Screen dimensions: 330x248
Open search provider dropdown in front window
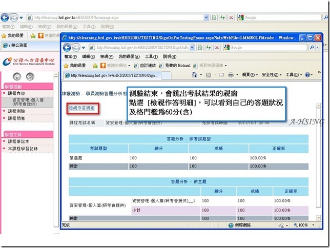(317, 48)
